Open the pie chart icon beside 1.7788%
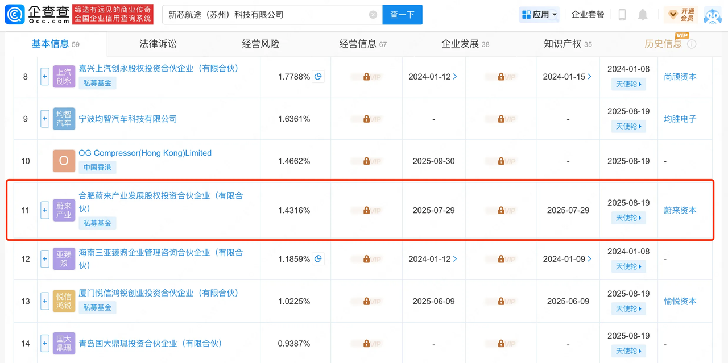Image resolution: width=728 pixels, height=363 pixels. tap(318, 76)
